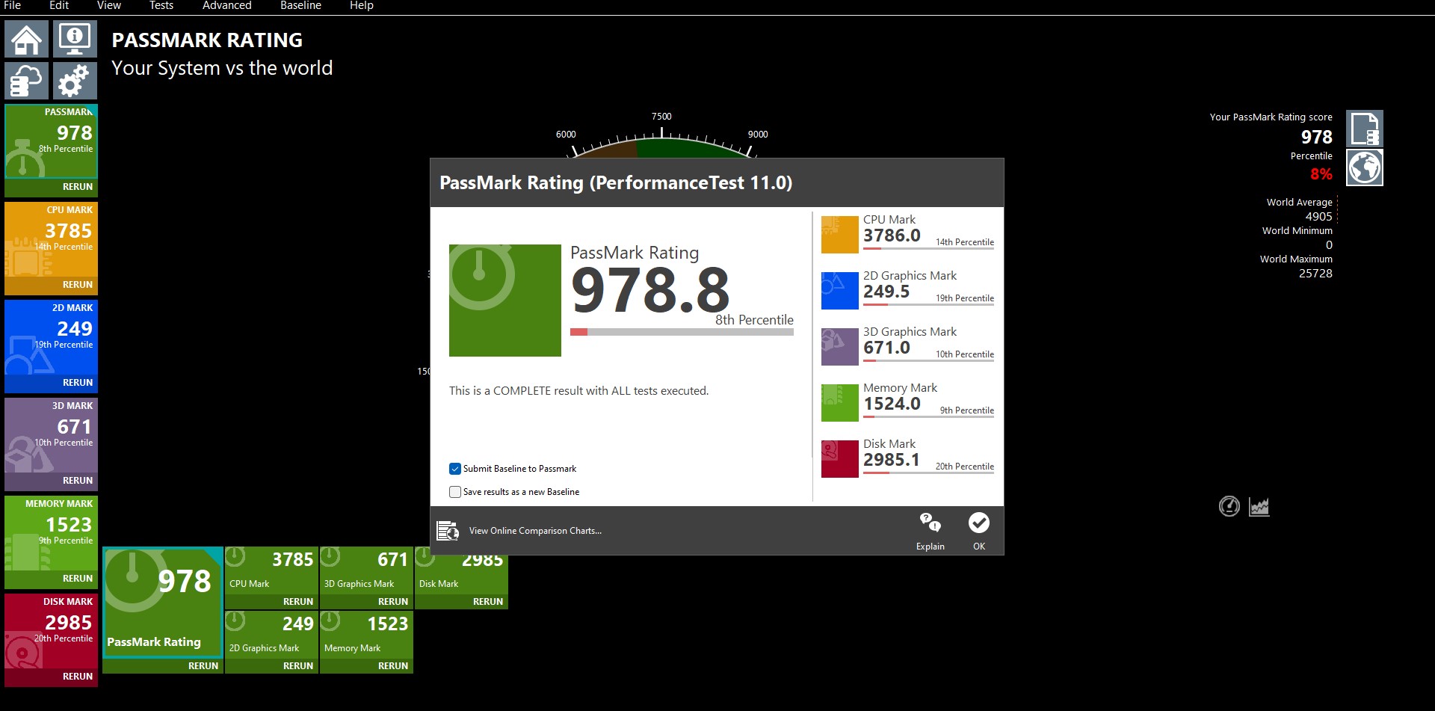Rerun the Memory Mark test in the sidebar
Image resolution: width=1435 pixels, height=711 pixels.
78,579
